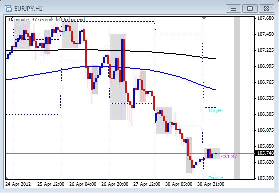This screenshot has width=279, height=193.
Task: Minimize the EURJPY,H1 chart window
Action: (x=233, y=9)
